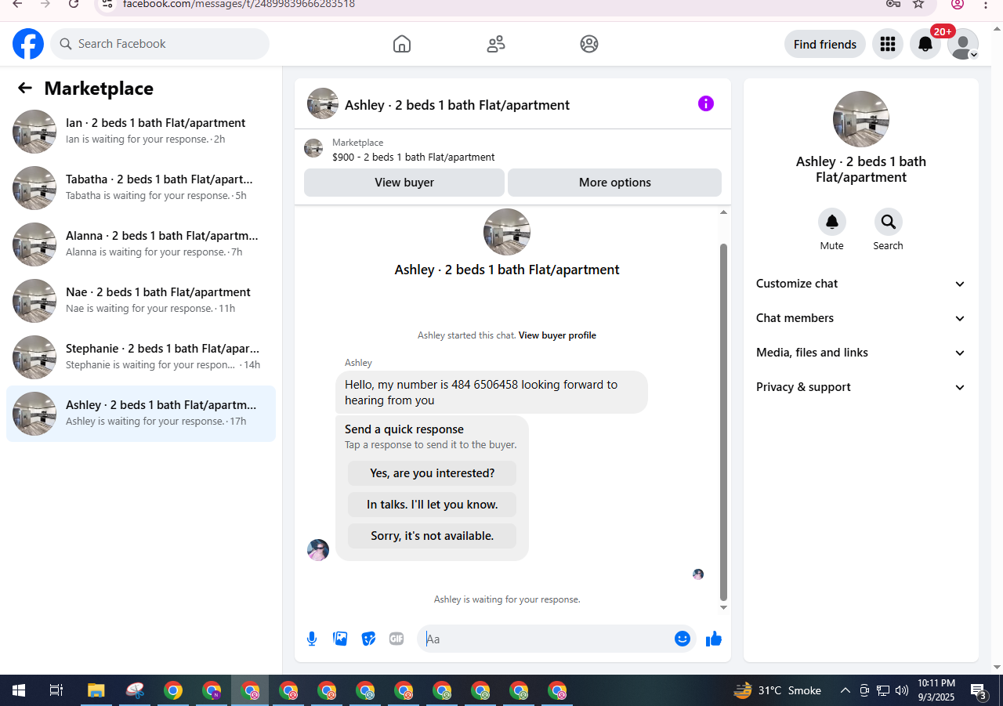This screenshot has width=1003, height=706.
Task: Open the Facebook menu grid icon
Action: click(x=888, y=44)
